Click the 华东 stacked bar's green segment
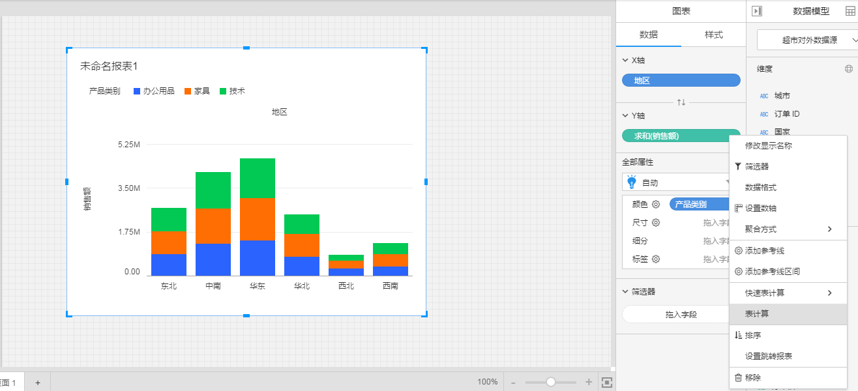 pos(258,178)
